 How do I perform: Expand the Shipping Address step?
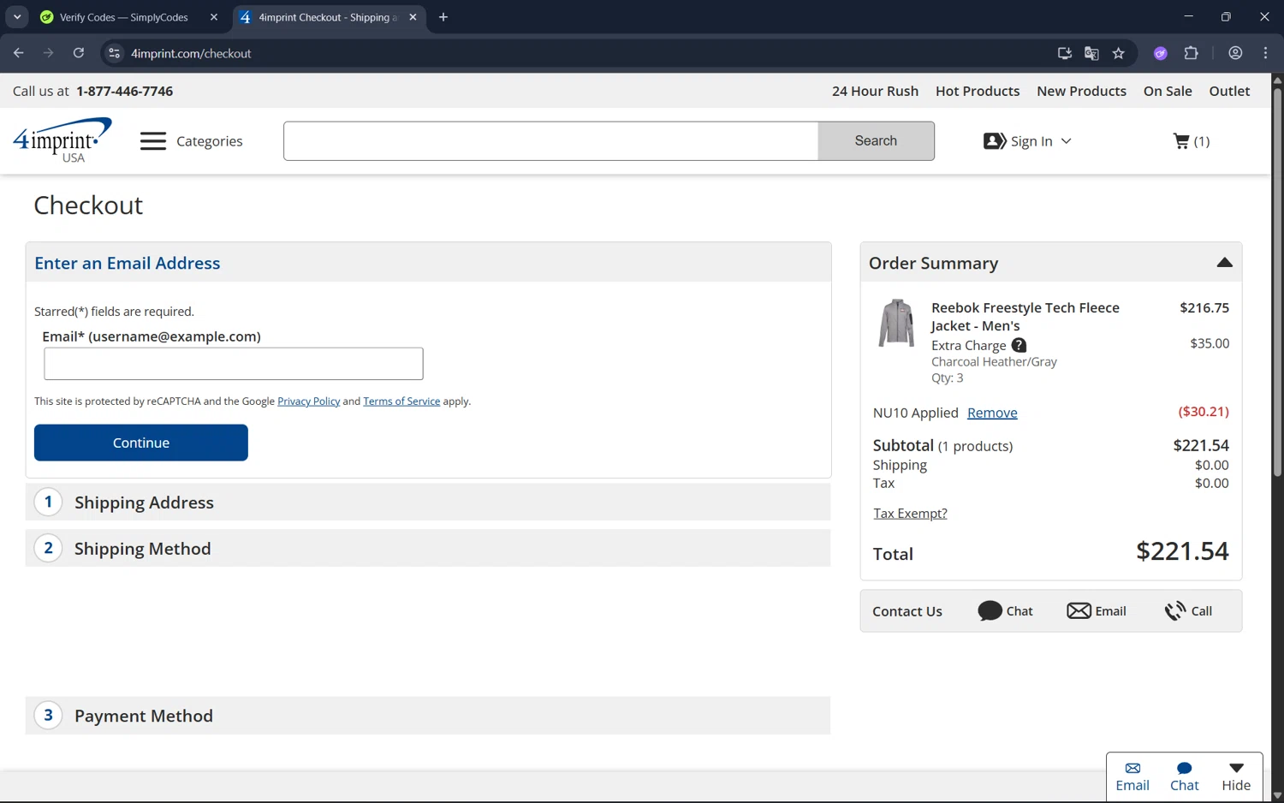(x=428, y=503)
